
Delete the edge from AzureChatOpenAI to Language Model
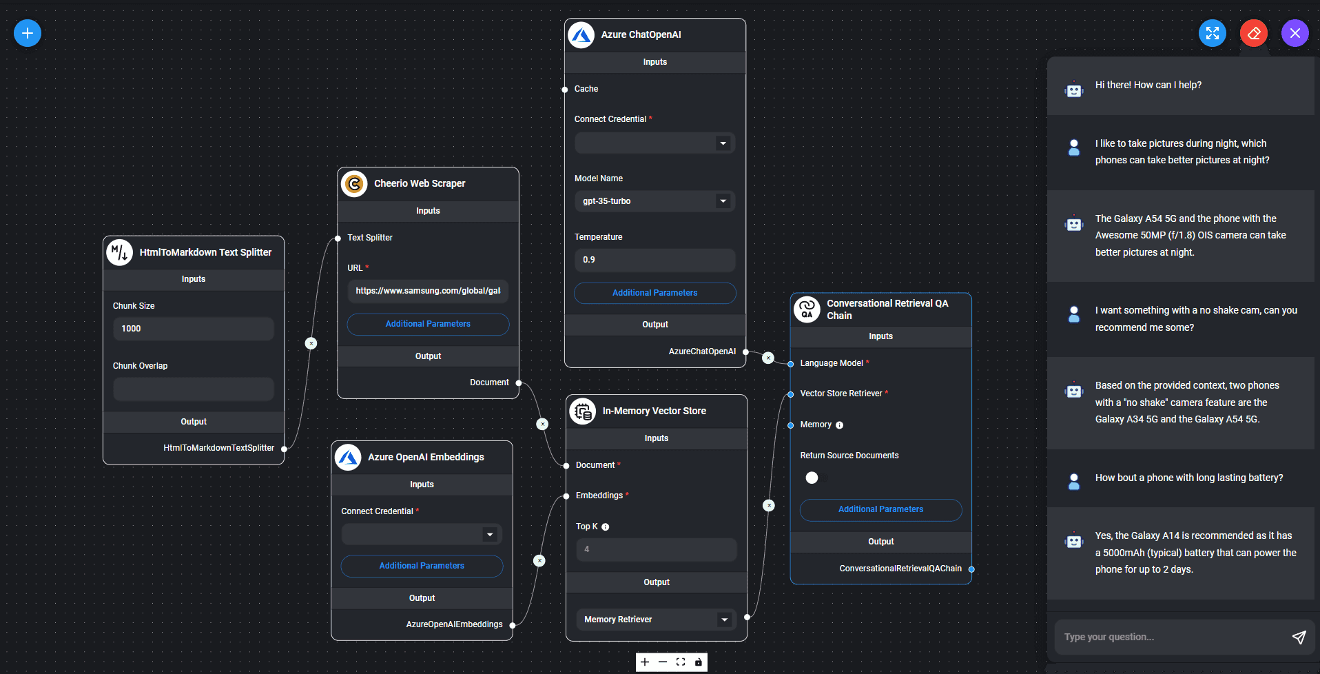coord(768,358)
